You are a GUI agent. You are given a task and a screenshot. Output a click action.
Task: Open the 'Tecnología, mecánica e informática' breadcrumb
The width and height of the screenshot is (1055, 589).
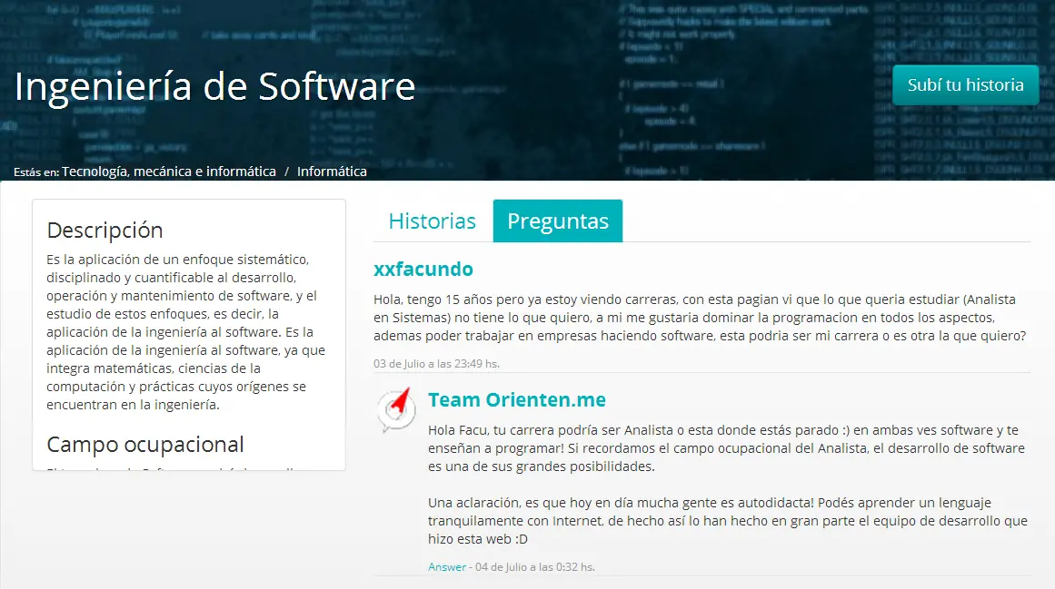coord(169,172)
